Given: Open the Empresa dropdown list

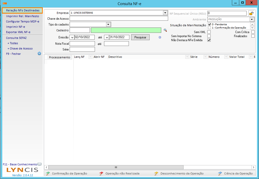Looking at the screenshot, I should click(x=165, y=13).
